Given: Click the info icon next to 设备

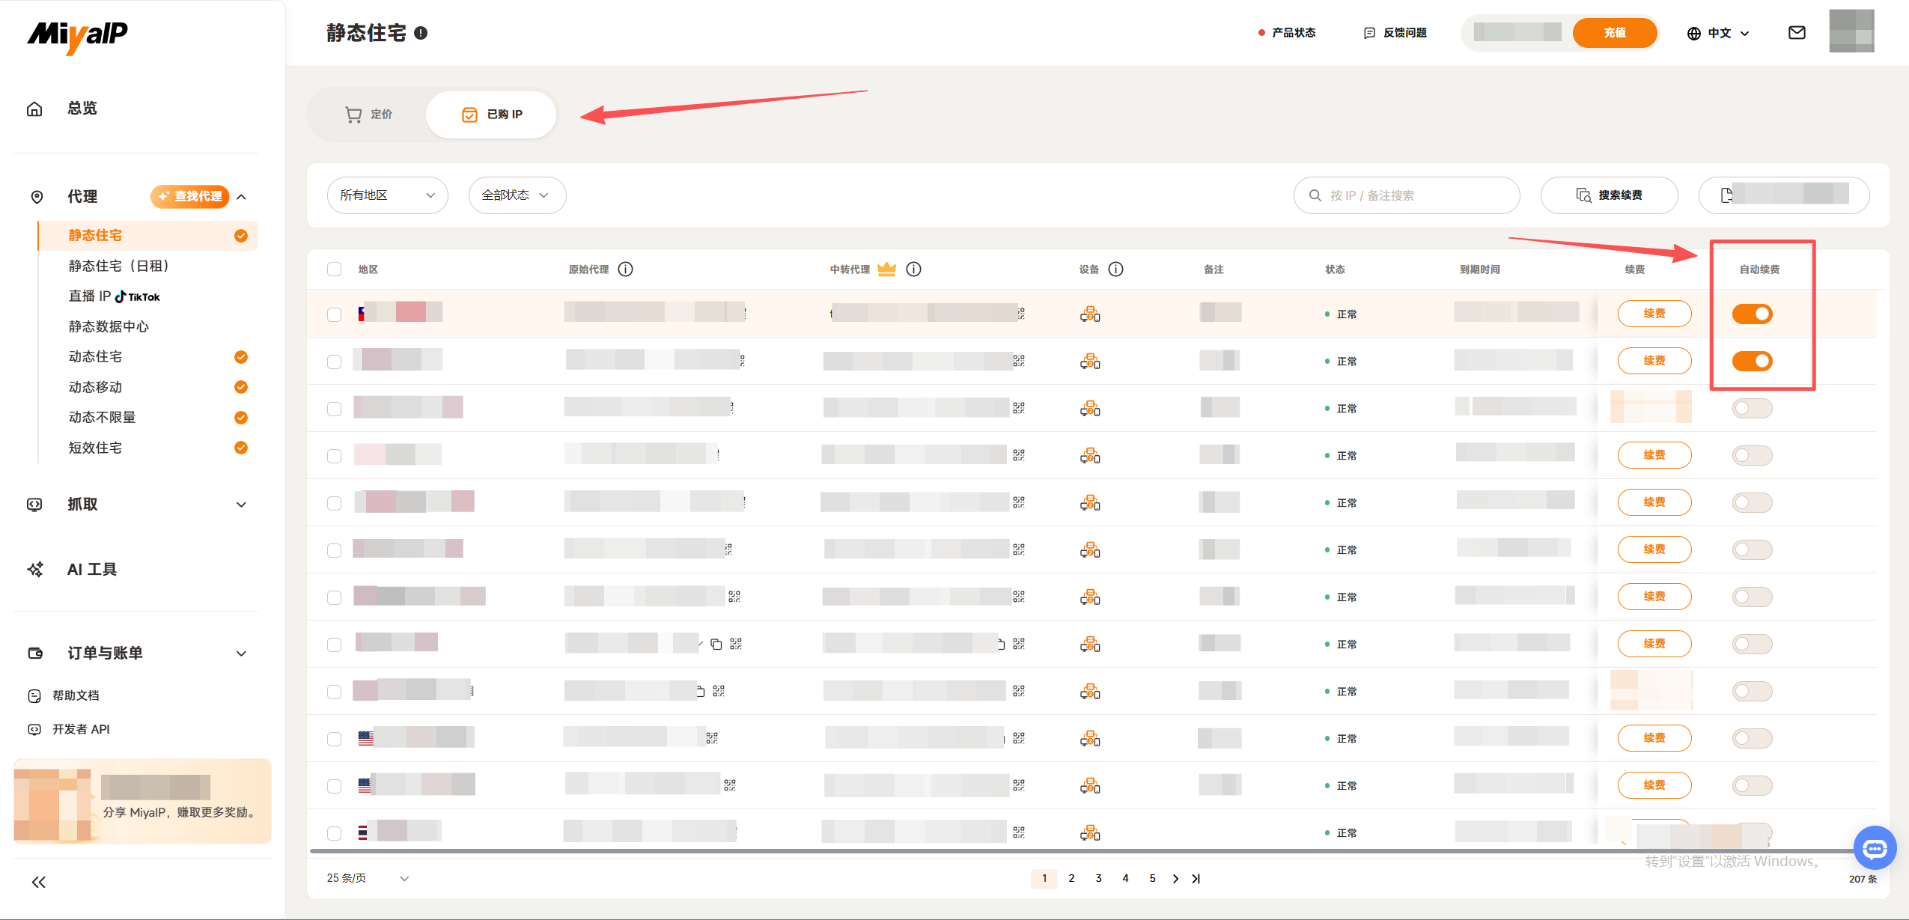Looking at the screenshot, I should pyautogui.click(x=1115, y=269).
